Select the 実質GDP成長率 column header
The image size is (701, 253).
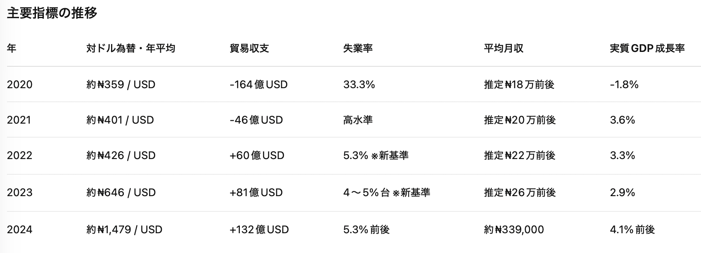(647, 48)
